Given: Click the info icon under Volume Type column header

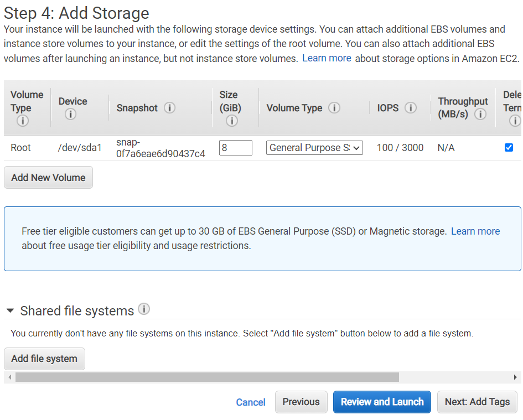Looking at the screenshot, I should tap(23, 121).
